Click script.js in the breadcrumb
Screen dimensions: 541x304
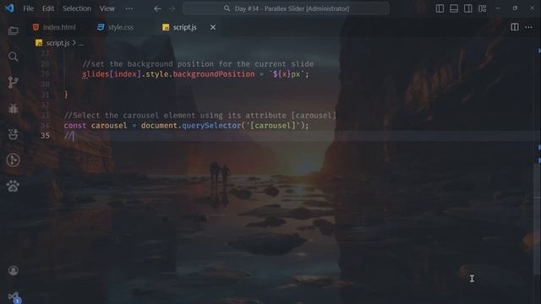point(57,43)
